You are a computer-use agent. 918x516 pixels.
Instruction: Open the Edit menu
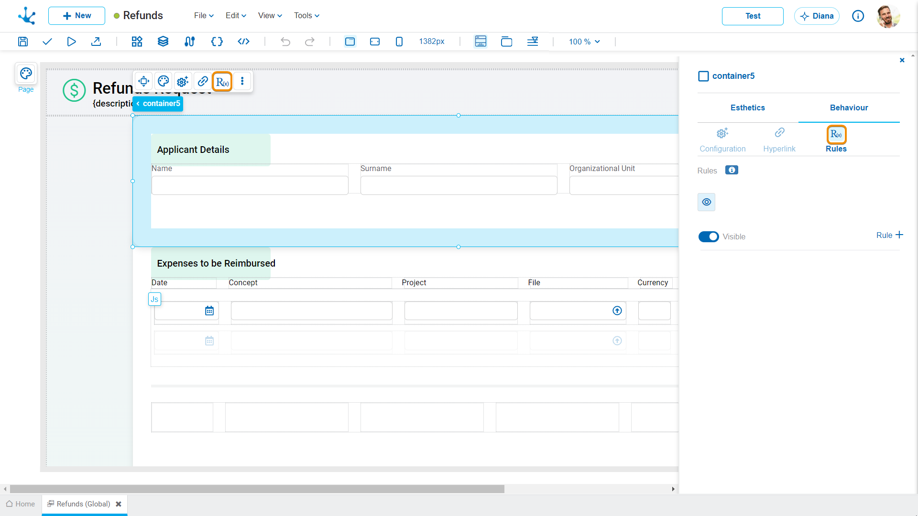(236, 16)
